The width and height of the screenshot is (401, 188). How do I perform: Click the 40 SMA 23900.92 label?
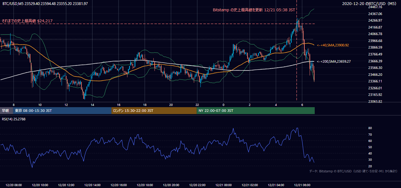tap(333, 45)
